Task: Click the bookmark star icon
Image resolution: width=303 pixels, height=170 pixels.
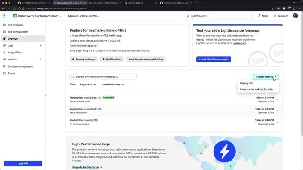Action: pos(273,8)
